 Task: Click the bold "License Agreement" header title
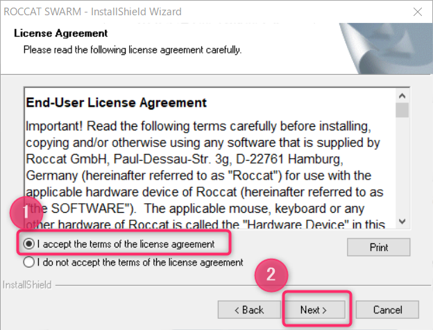[61, 33]
